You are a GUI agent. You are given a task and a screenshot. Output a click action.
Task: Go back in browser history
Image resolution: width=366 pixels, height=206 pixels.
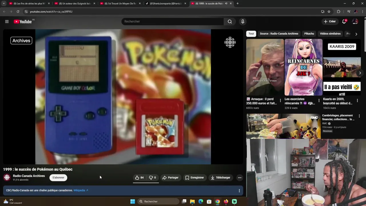point(4,11)
